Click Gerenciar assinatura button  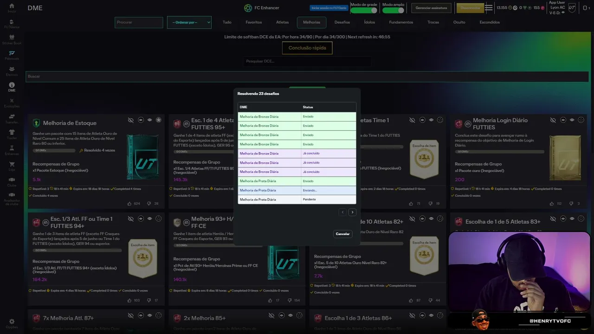tap(432, 8)
